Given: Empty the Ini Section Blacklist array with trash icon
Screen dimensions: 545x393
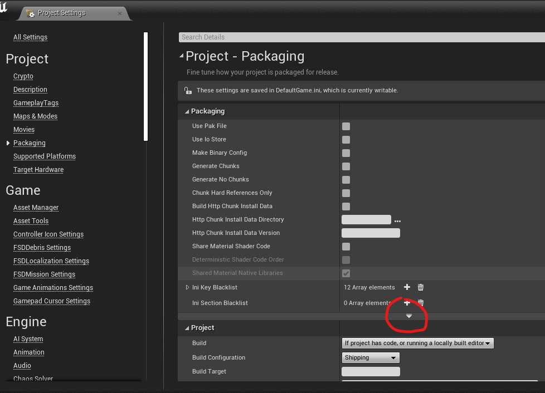Looking at the screenshot, I should coord(421,303).
